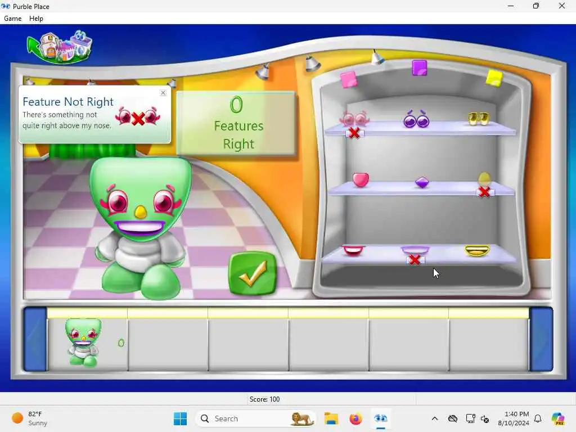This screenshot has width=576, height=432.
Task: Open the notifications bell
Action: click(538, 418)
